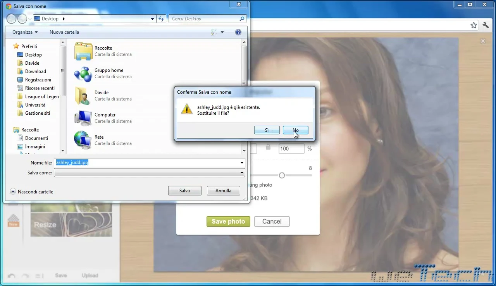Image resolution: width=496 pixels, height=286 pixels.
Task: Select the Redo arrow icon
Action: pyautogui.click(x=25, y=276)
